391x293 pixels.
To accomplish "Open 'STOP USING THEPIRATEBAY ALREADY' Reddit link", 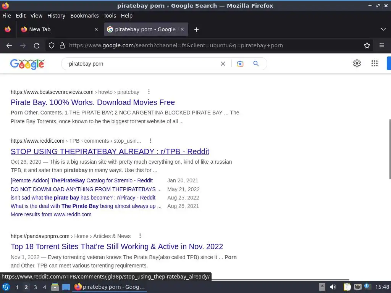I will [110, 151].
